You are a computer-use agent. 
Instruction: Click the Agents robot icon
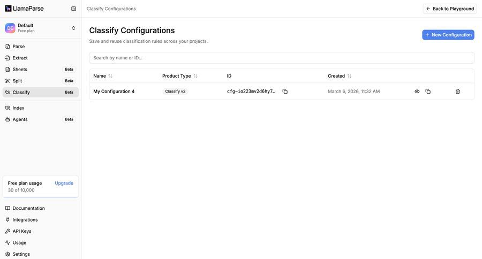tap(7, 119)
